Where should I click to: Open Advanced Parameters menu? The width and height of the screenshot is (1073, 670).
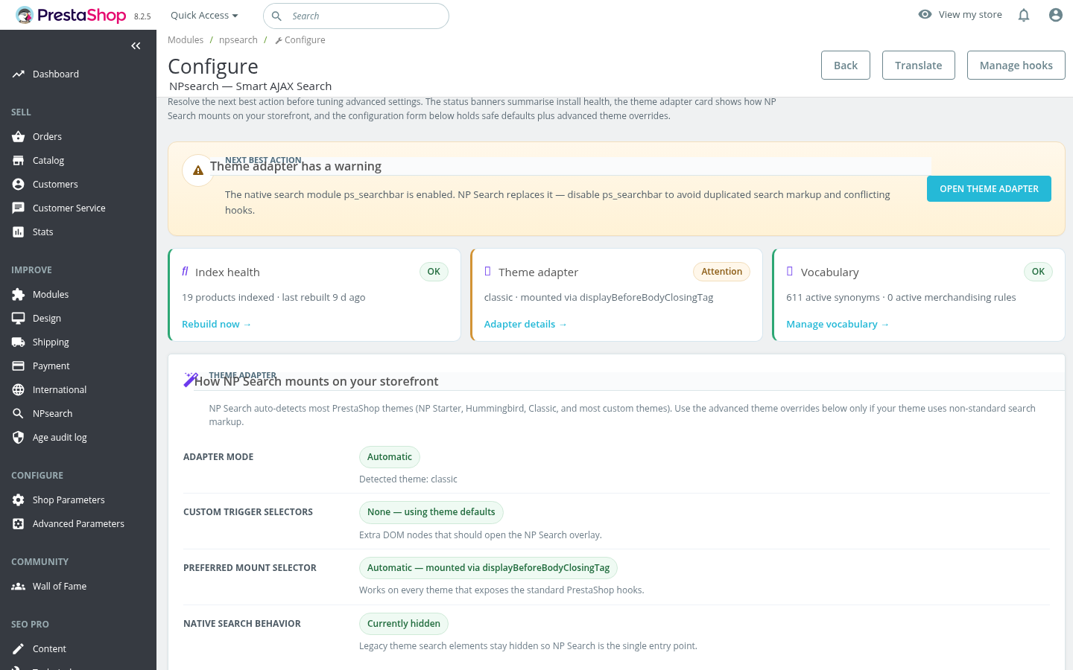pyautogui.click(x=78, y=523)
